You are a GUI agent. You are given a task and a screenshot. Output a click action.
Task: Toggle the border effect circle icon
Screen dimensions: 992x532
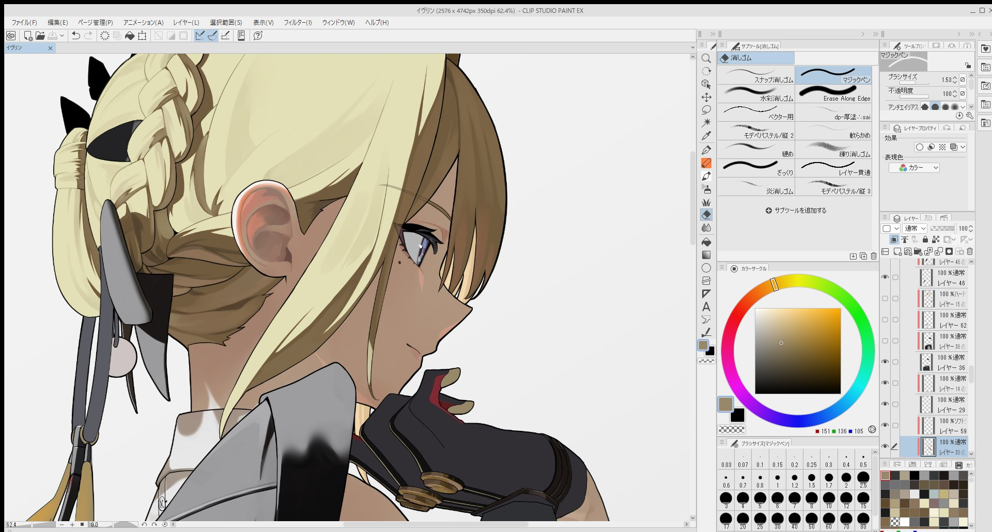pos(920,147)
